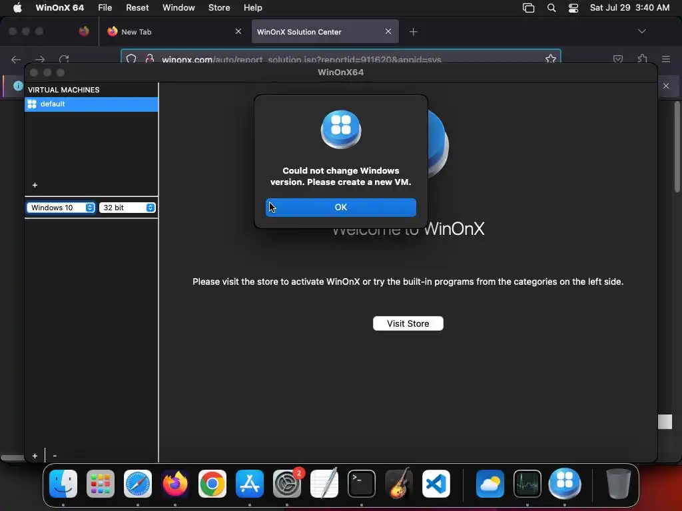The width and height of the screenshot is (682, 511).
Task: Open Launchpad from the Dock
Action: 101,484
